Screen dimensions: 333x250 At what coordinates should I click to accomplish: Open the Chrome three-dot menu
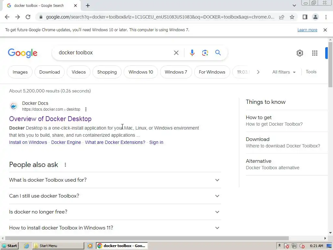(326, 17)
